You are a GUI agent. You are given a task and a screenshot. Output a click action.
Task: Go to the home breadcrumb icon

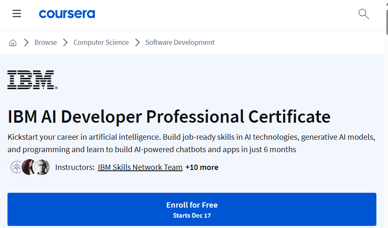(13, 43)
